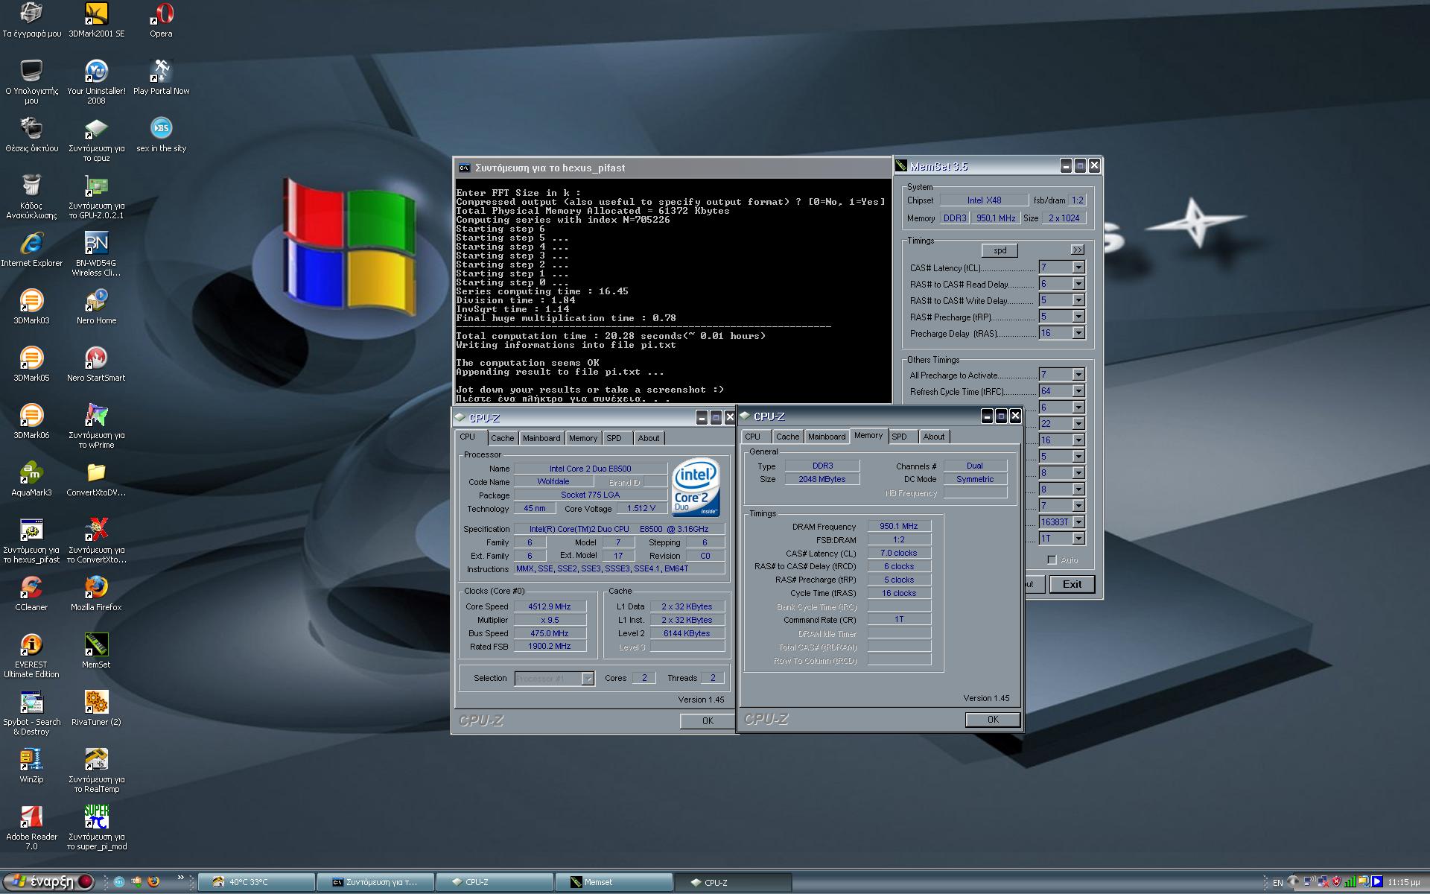1430x894 pixels.
Task: Click OK in the left CPU-Z window
Action: coord(708,720)
